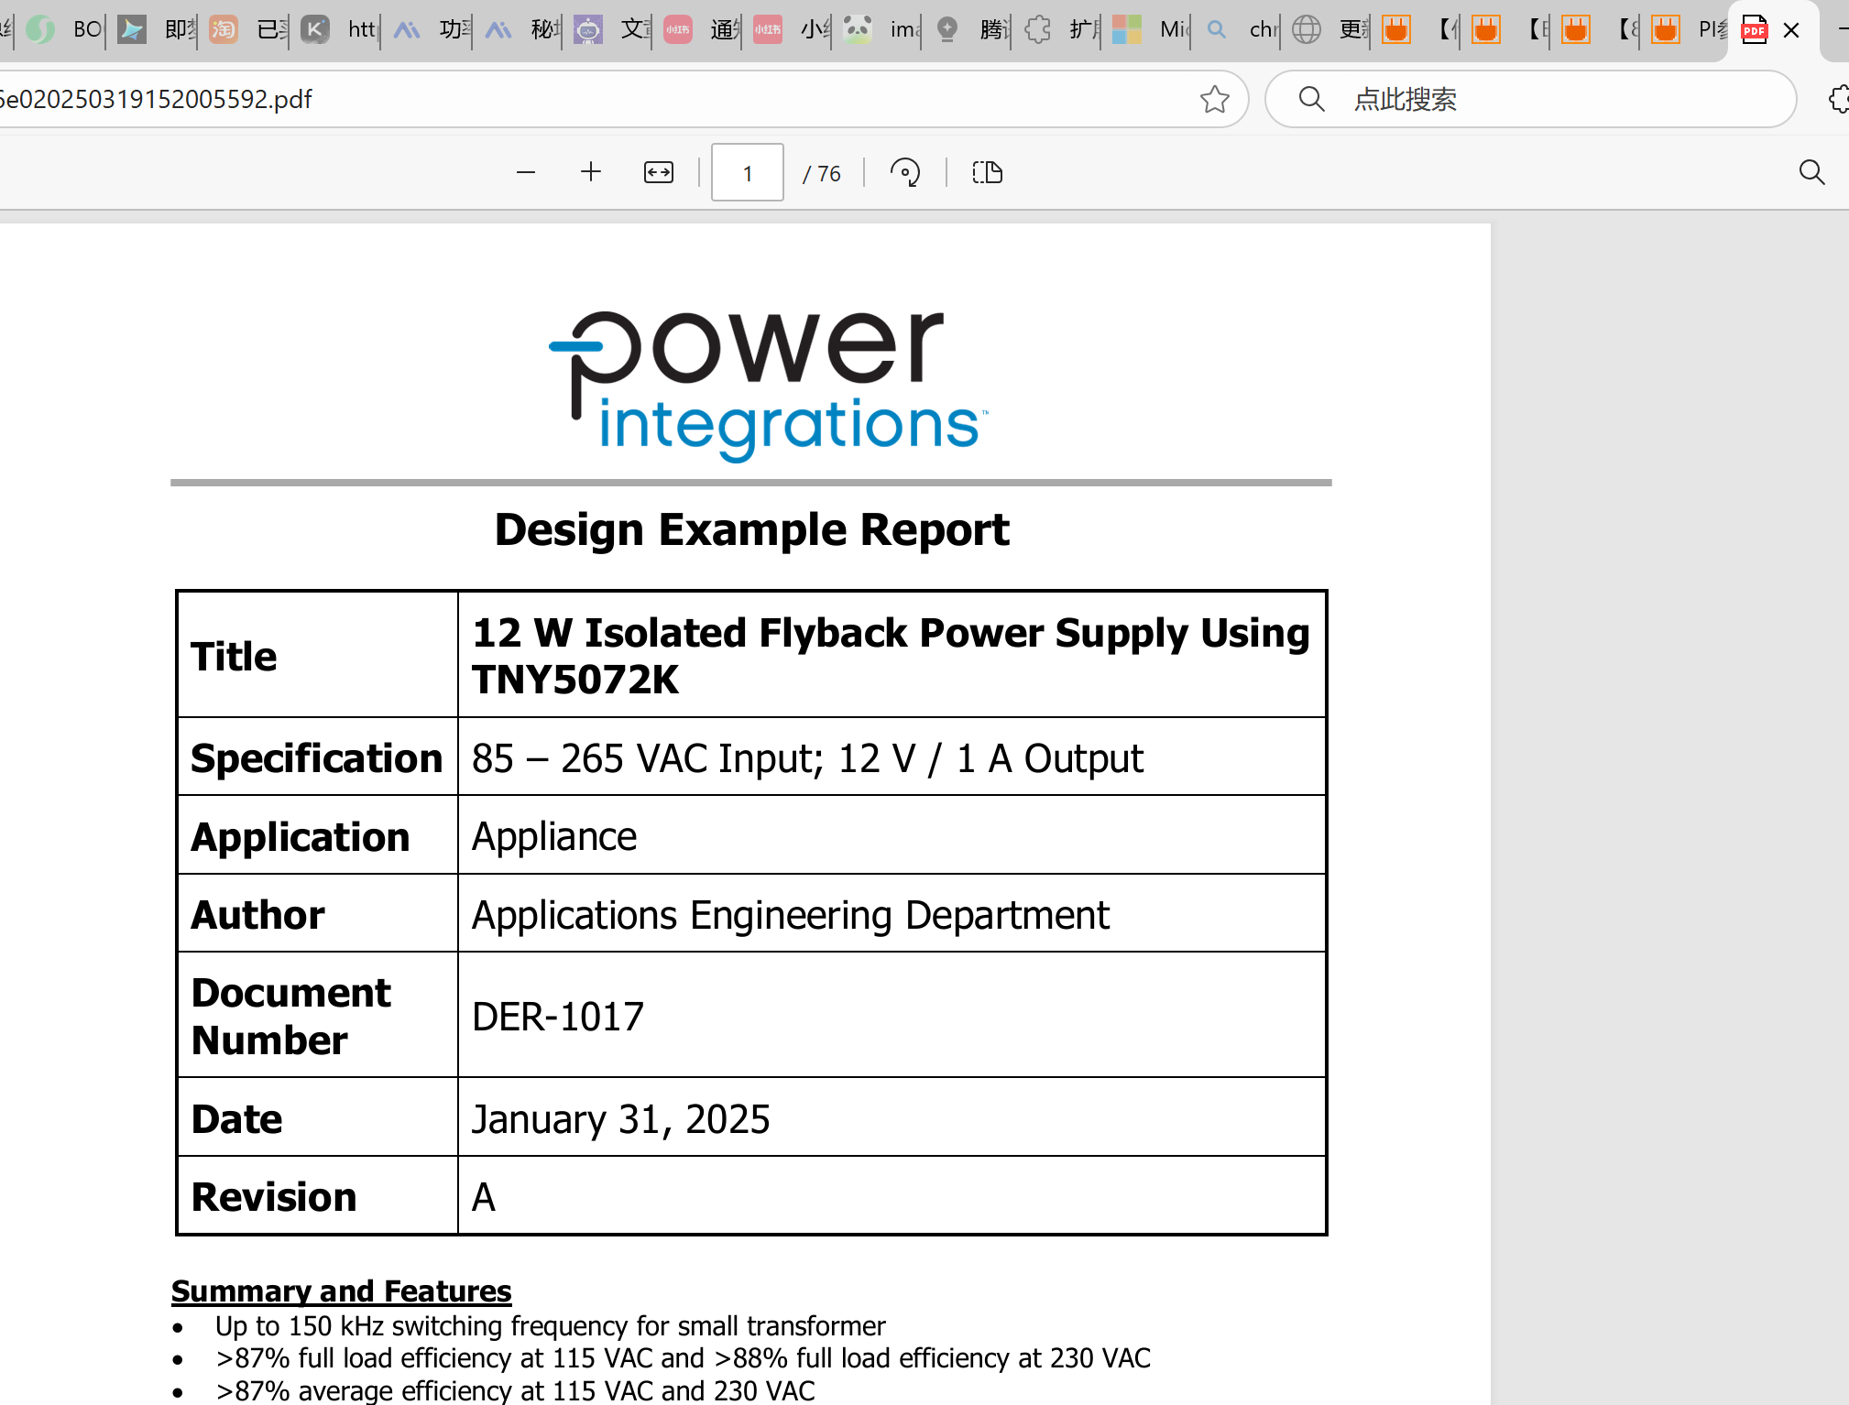Click the '12 W Isolated Flyback Power Supply' title cell
Image resolution: width=1849 pixels, height=1405 pixels.
pos(891,656)
